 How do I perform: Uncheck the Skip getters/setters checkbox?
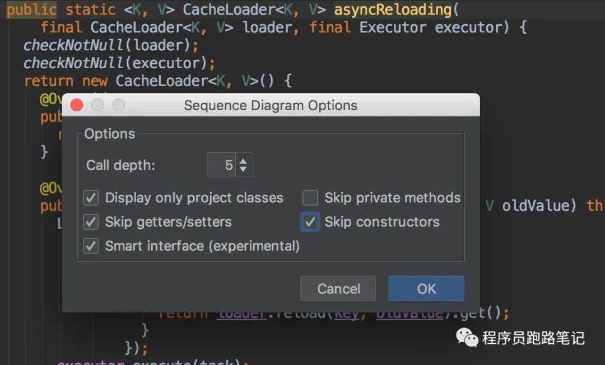[x=91, y=222]
